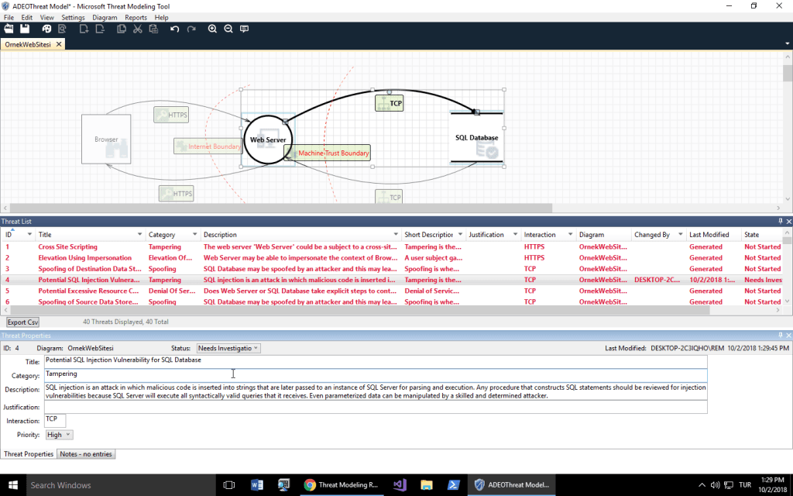Open Short Description column filter dropdown
Viewport: 793px width, 496px height.
(460, 234)
